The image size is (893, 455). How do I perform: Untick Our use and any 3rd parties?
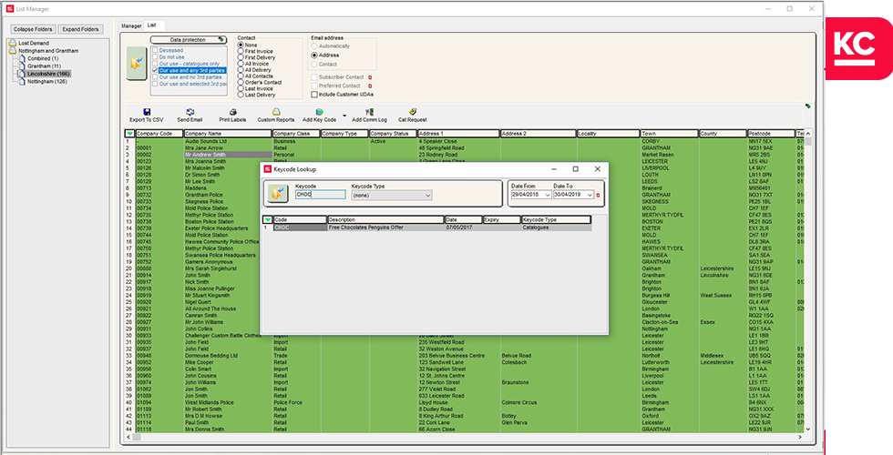(x=155, y=71)
